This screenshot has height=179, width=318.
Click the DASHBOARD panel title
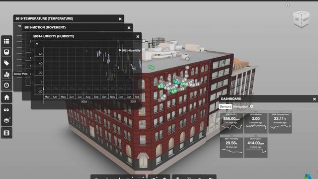pos(231,99)
